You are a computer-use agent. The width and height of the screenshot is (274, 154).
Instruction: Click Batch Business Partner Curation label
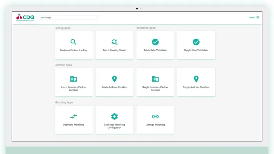[x=74, y=89]
